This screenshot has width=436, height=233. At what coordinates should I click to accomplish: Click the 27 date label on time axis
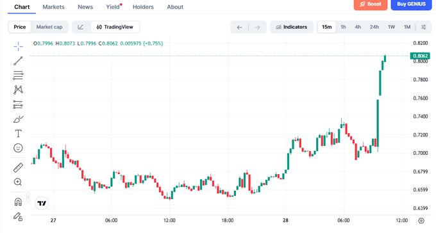[53, 220]
